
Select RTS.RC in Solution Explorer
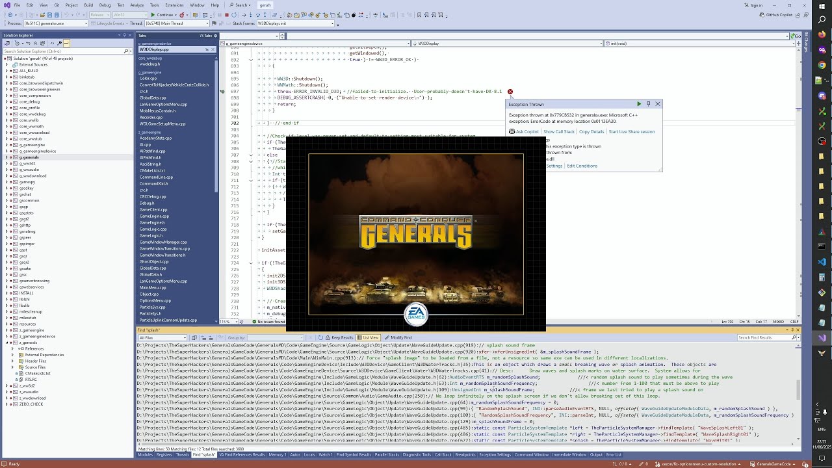[x=31, y=380]
